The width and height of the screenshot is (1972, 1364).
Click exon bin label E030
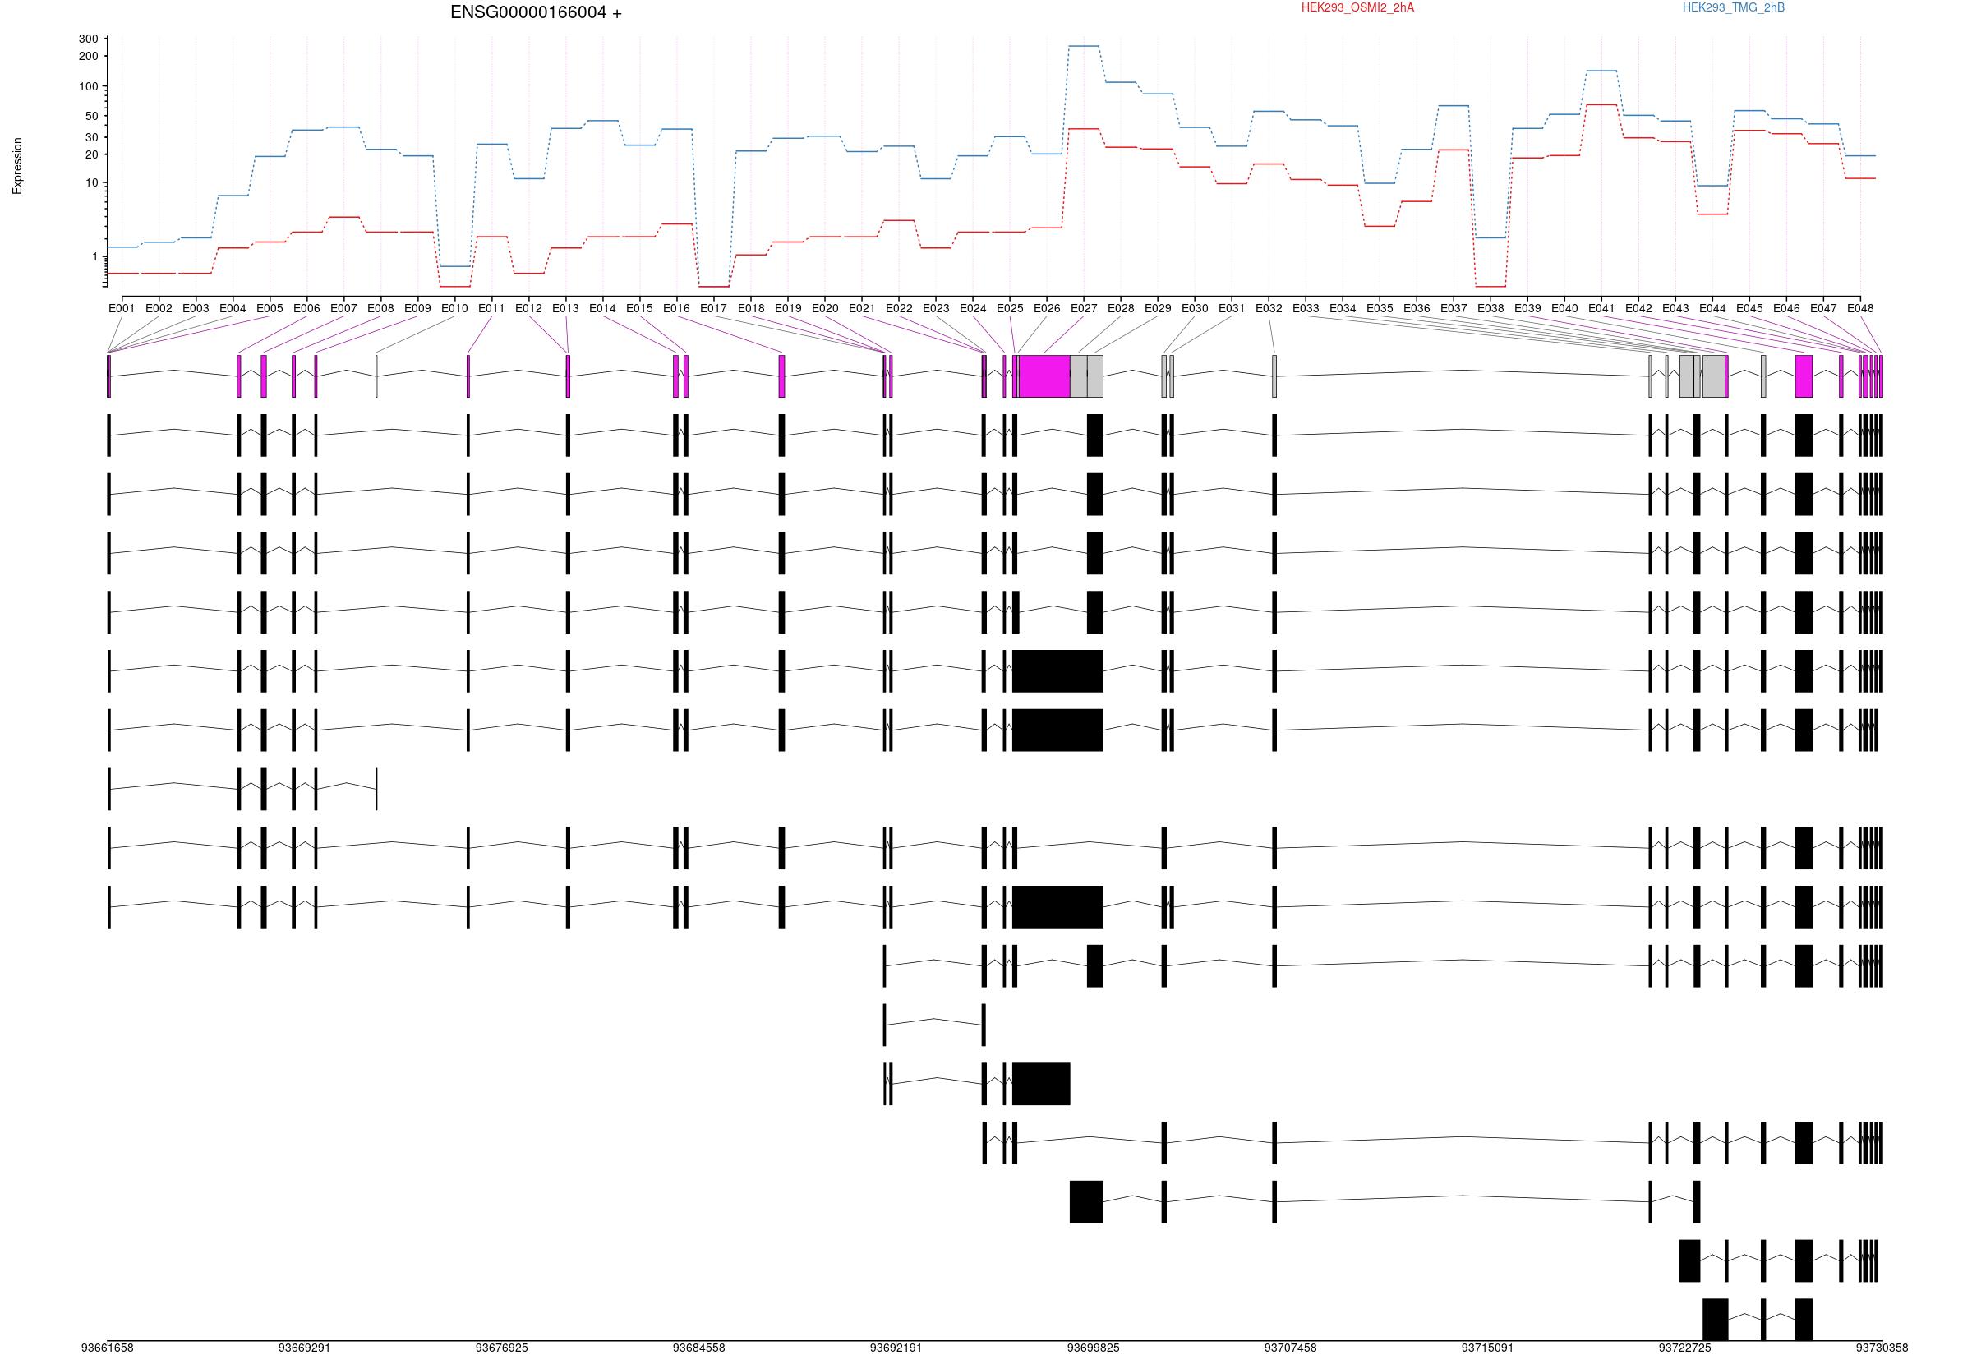[1195, 308]
